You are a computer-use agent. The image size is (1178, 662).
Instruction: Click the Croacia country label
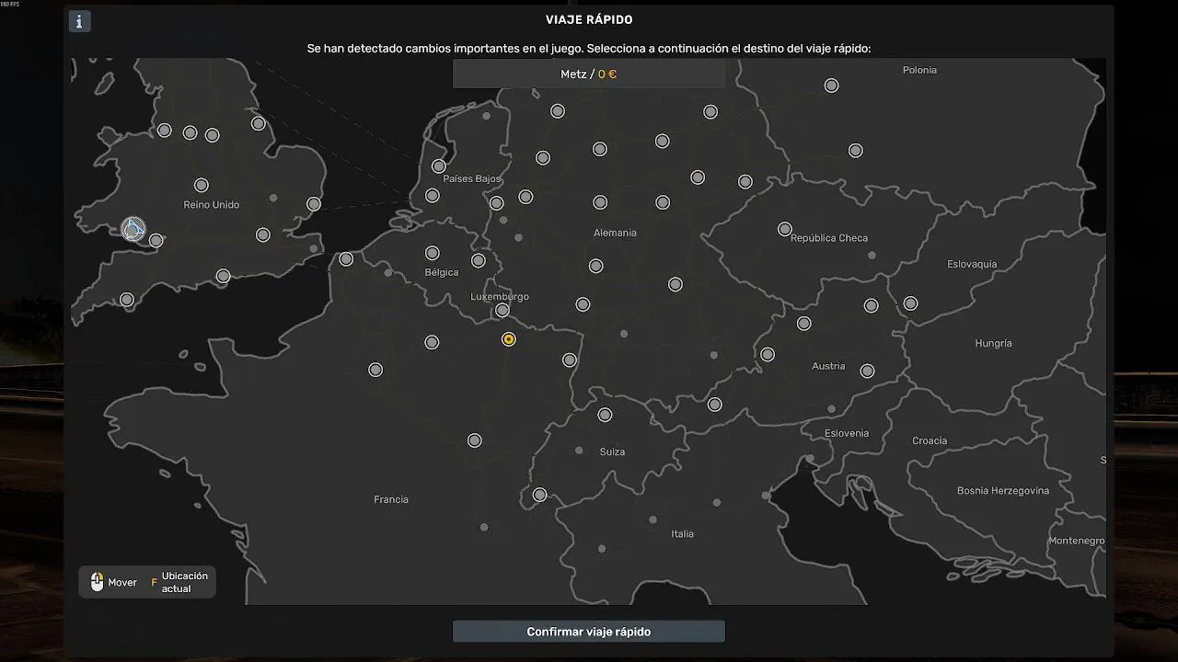[x=930, y=440]
